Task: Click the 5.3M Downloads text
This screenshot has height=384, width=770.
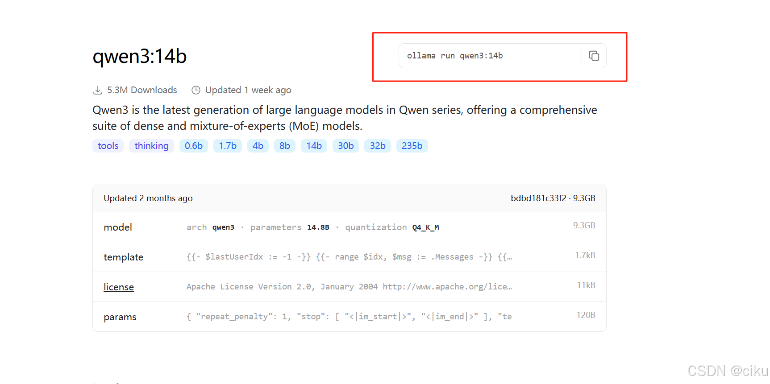Action: click(x=142, y=90)
